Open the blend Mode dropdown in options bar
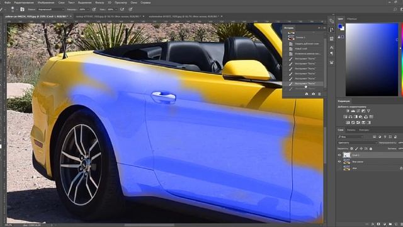Screen dimensions: 403x227 [x=51, y=9]
